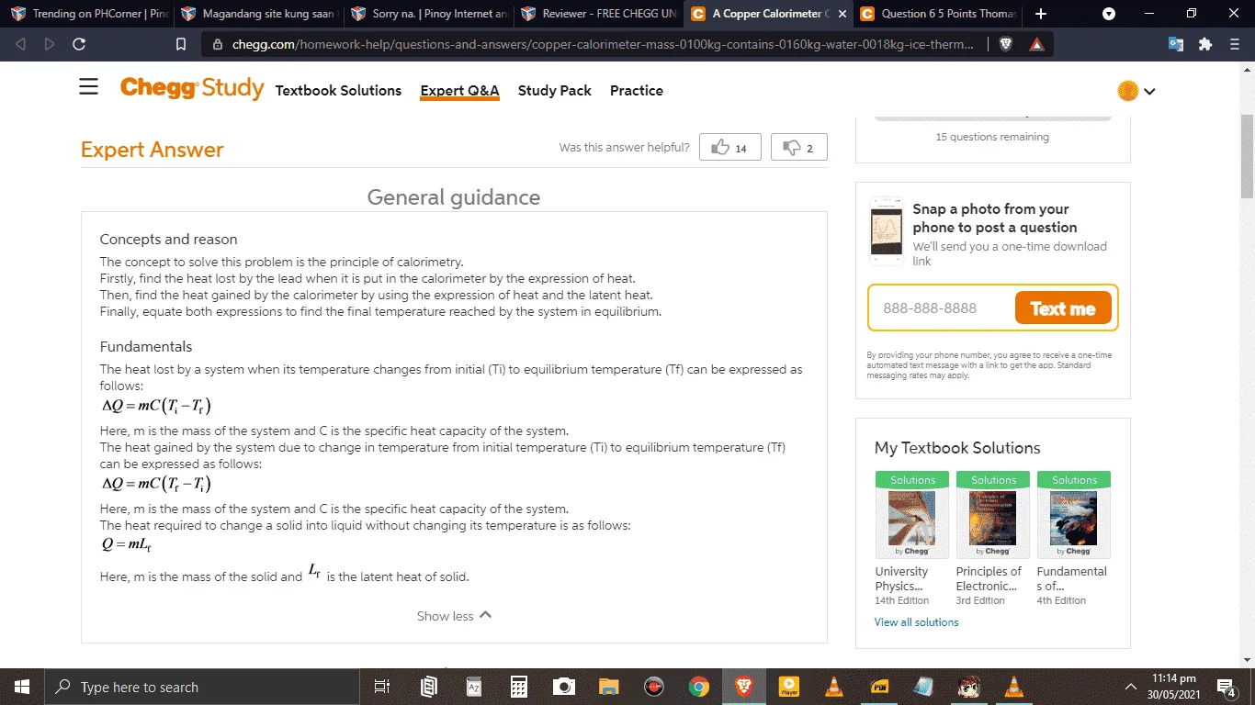Click 'General guidance' heading

click(454, 197)
